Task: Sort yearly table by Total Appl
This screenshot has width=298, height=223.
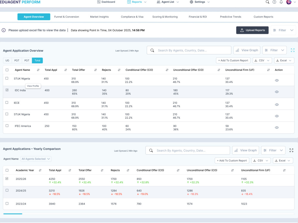Action: tap(70, 170)
